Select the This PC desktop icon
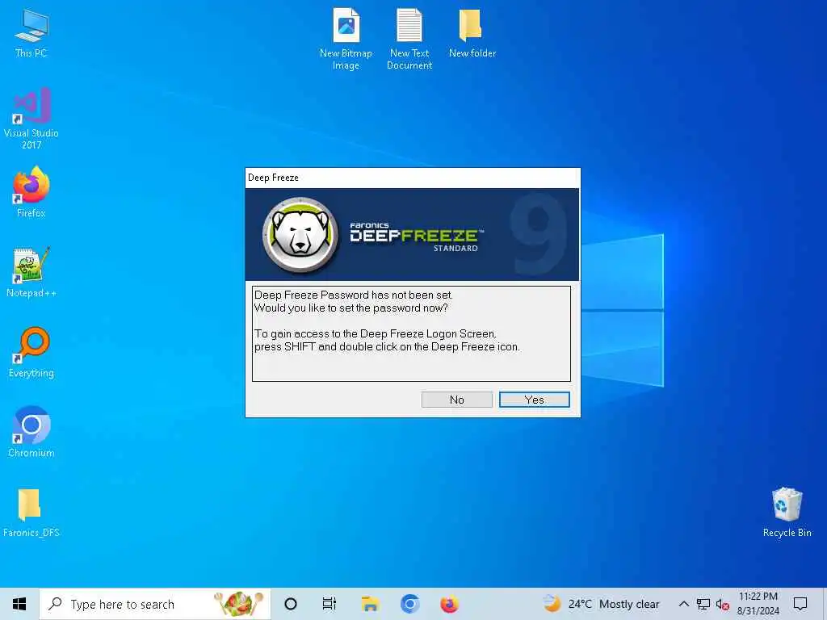Screen dimensions: 827x620 click(31, 33)
